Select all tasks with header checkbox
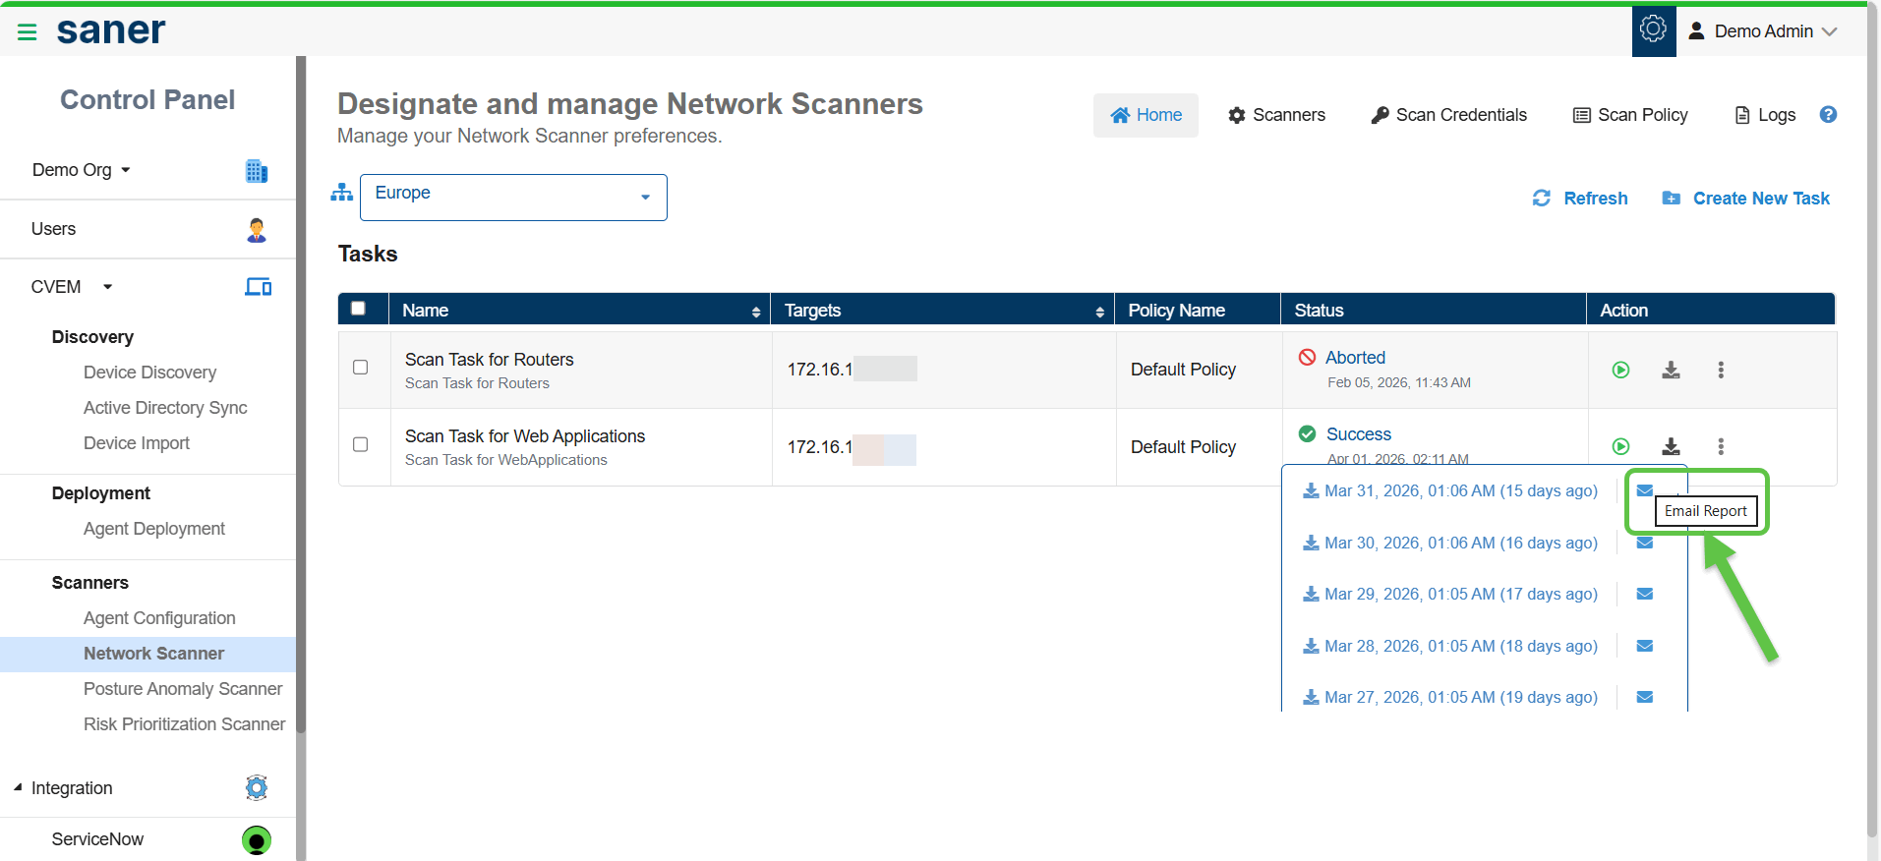1881x861 pixels. (359, 309)
